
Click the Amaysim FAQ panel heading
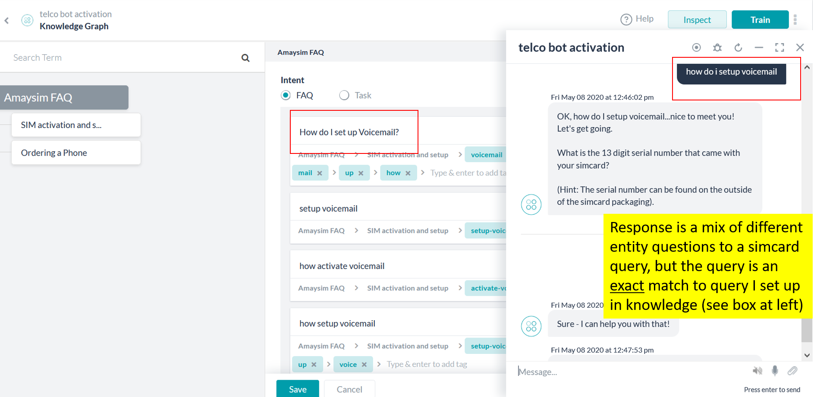pos(301,53)
